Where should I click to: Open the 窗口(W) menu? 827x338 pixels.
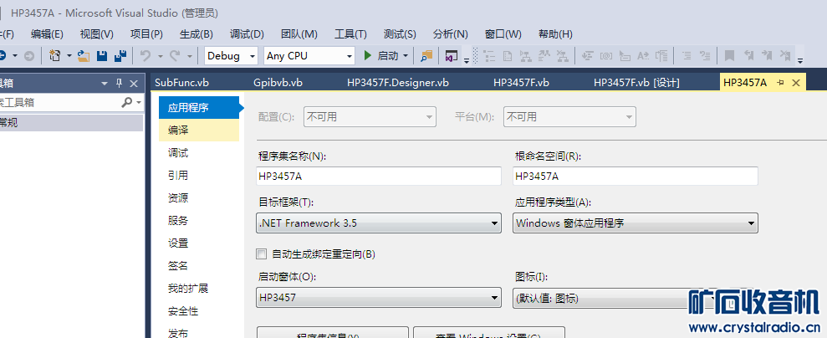pyautogui.click(x=503, y=34)
